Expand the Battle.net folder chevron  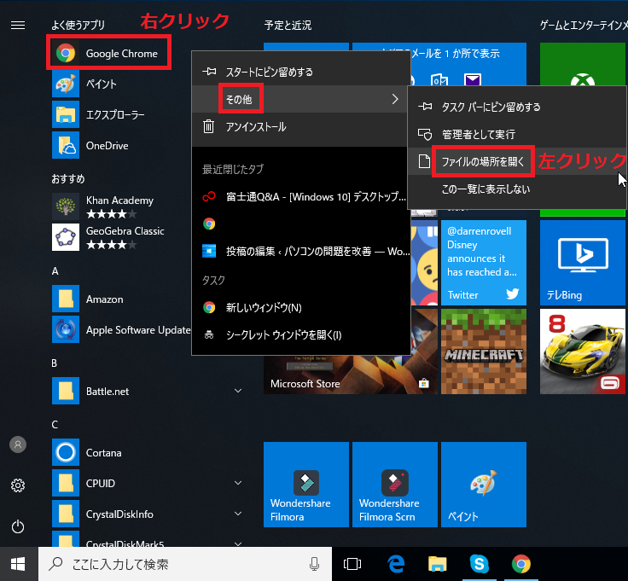[238, 391]
